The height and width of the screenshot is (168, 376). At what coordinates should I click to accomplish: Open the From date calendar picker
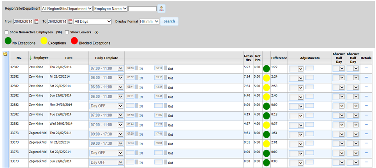[x=37, y=21]
